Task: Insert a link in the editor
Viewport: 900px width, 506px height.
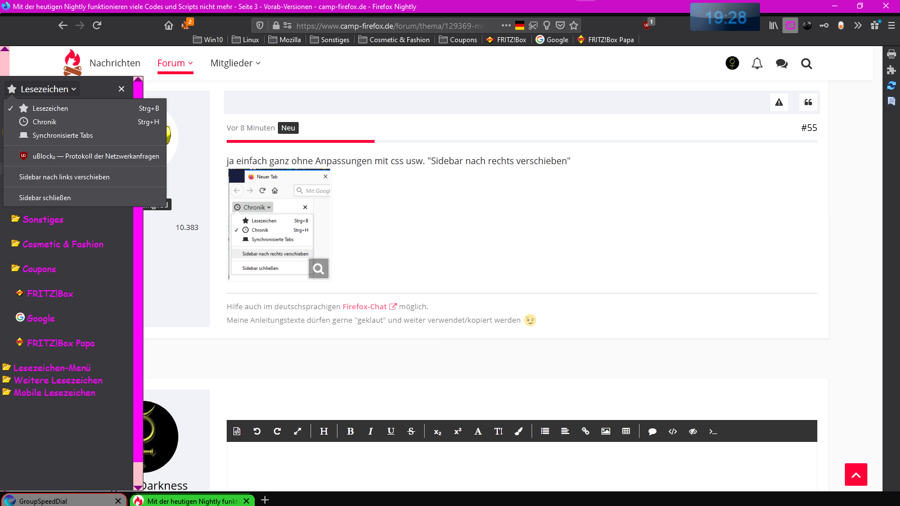Action: click(586, 431)
